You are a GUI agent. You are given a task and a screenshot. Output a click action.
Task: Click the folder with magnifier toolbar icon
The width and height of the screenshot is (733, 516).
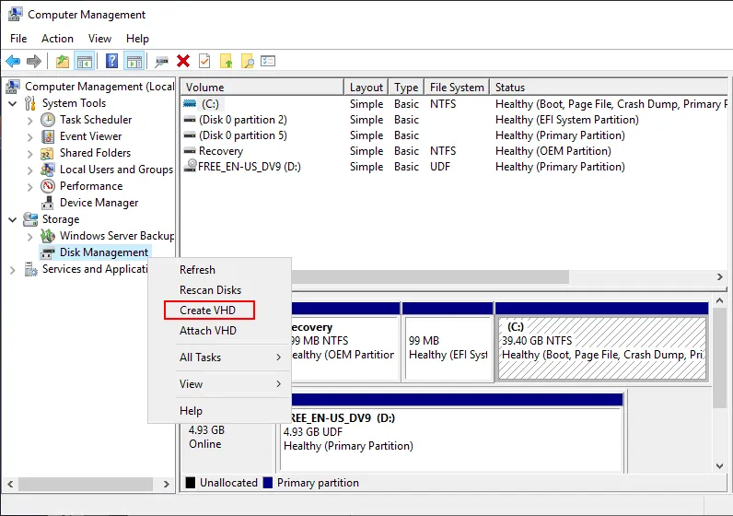coord(247,62)
